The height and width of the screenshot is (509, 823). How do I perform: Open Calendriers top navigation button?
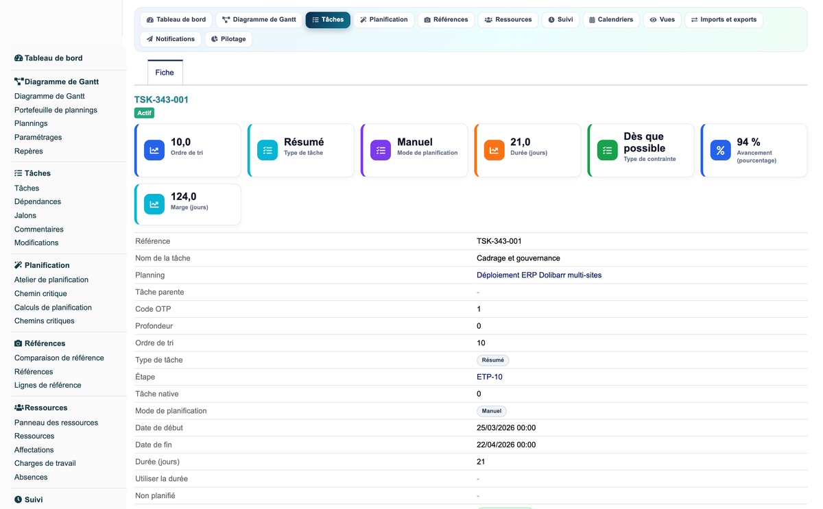[x=611, y=20]
